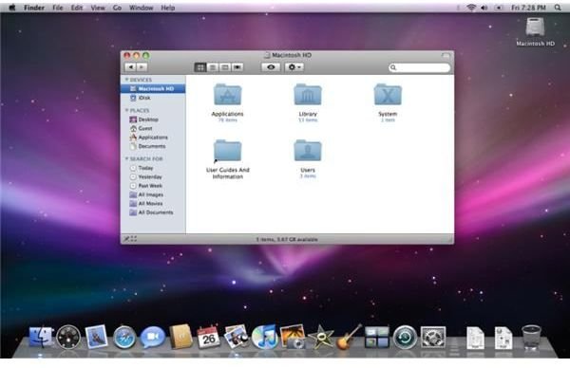Launch Dashboard from the Dock

pyautogui.click(x=68, y=337)
